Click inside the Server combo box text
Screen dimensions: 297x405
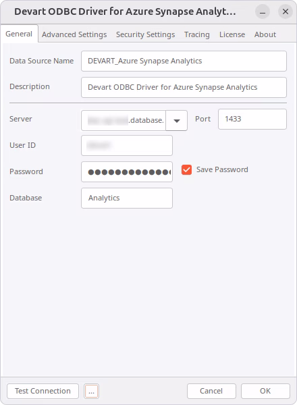[x=124, y=120]
